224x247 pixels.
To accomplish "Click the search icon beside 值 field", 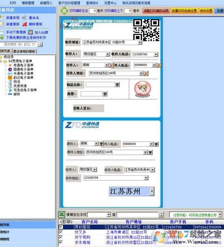I will click(x=161, y=214).
